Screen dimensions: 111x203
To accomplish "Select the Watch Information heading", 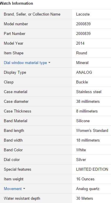I will pyautogui.click(x=16, y=3).
